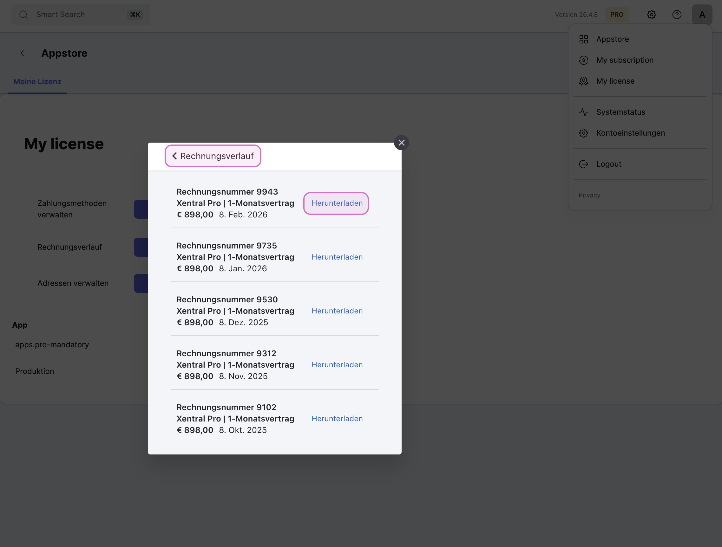Download invoice Rechnungsnummer 9312

point(337,365)
